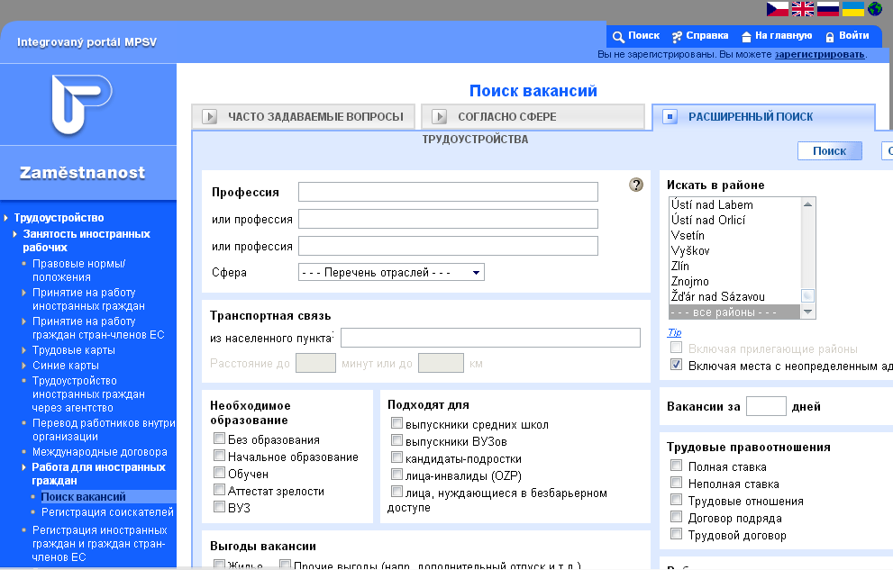Expand the Трудоустройство menu section
The width and height of the screenshot is (893, 570).
tap(59, 218)
